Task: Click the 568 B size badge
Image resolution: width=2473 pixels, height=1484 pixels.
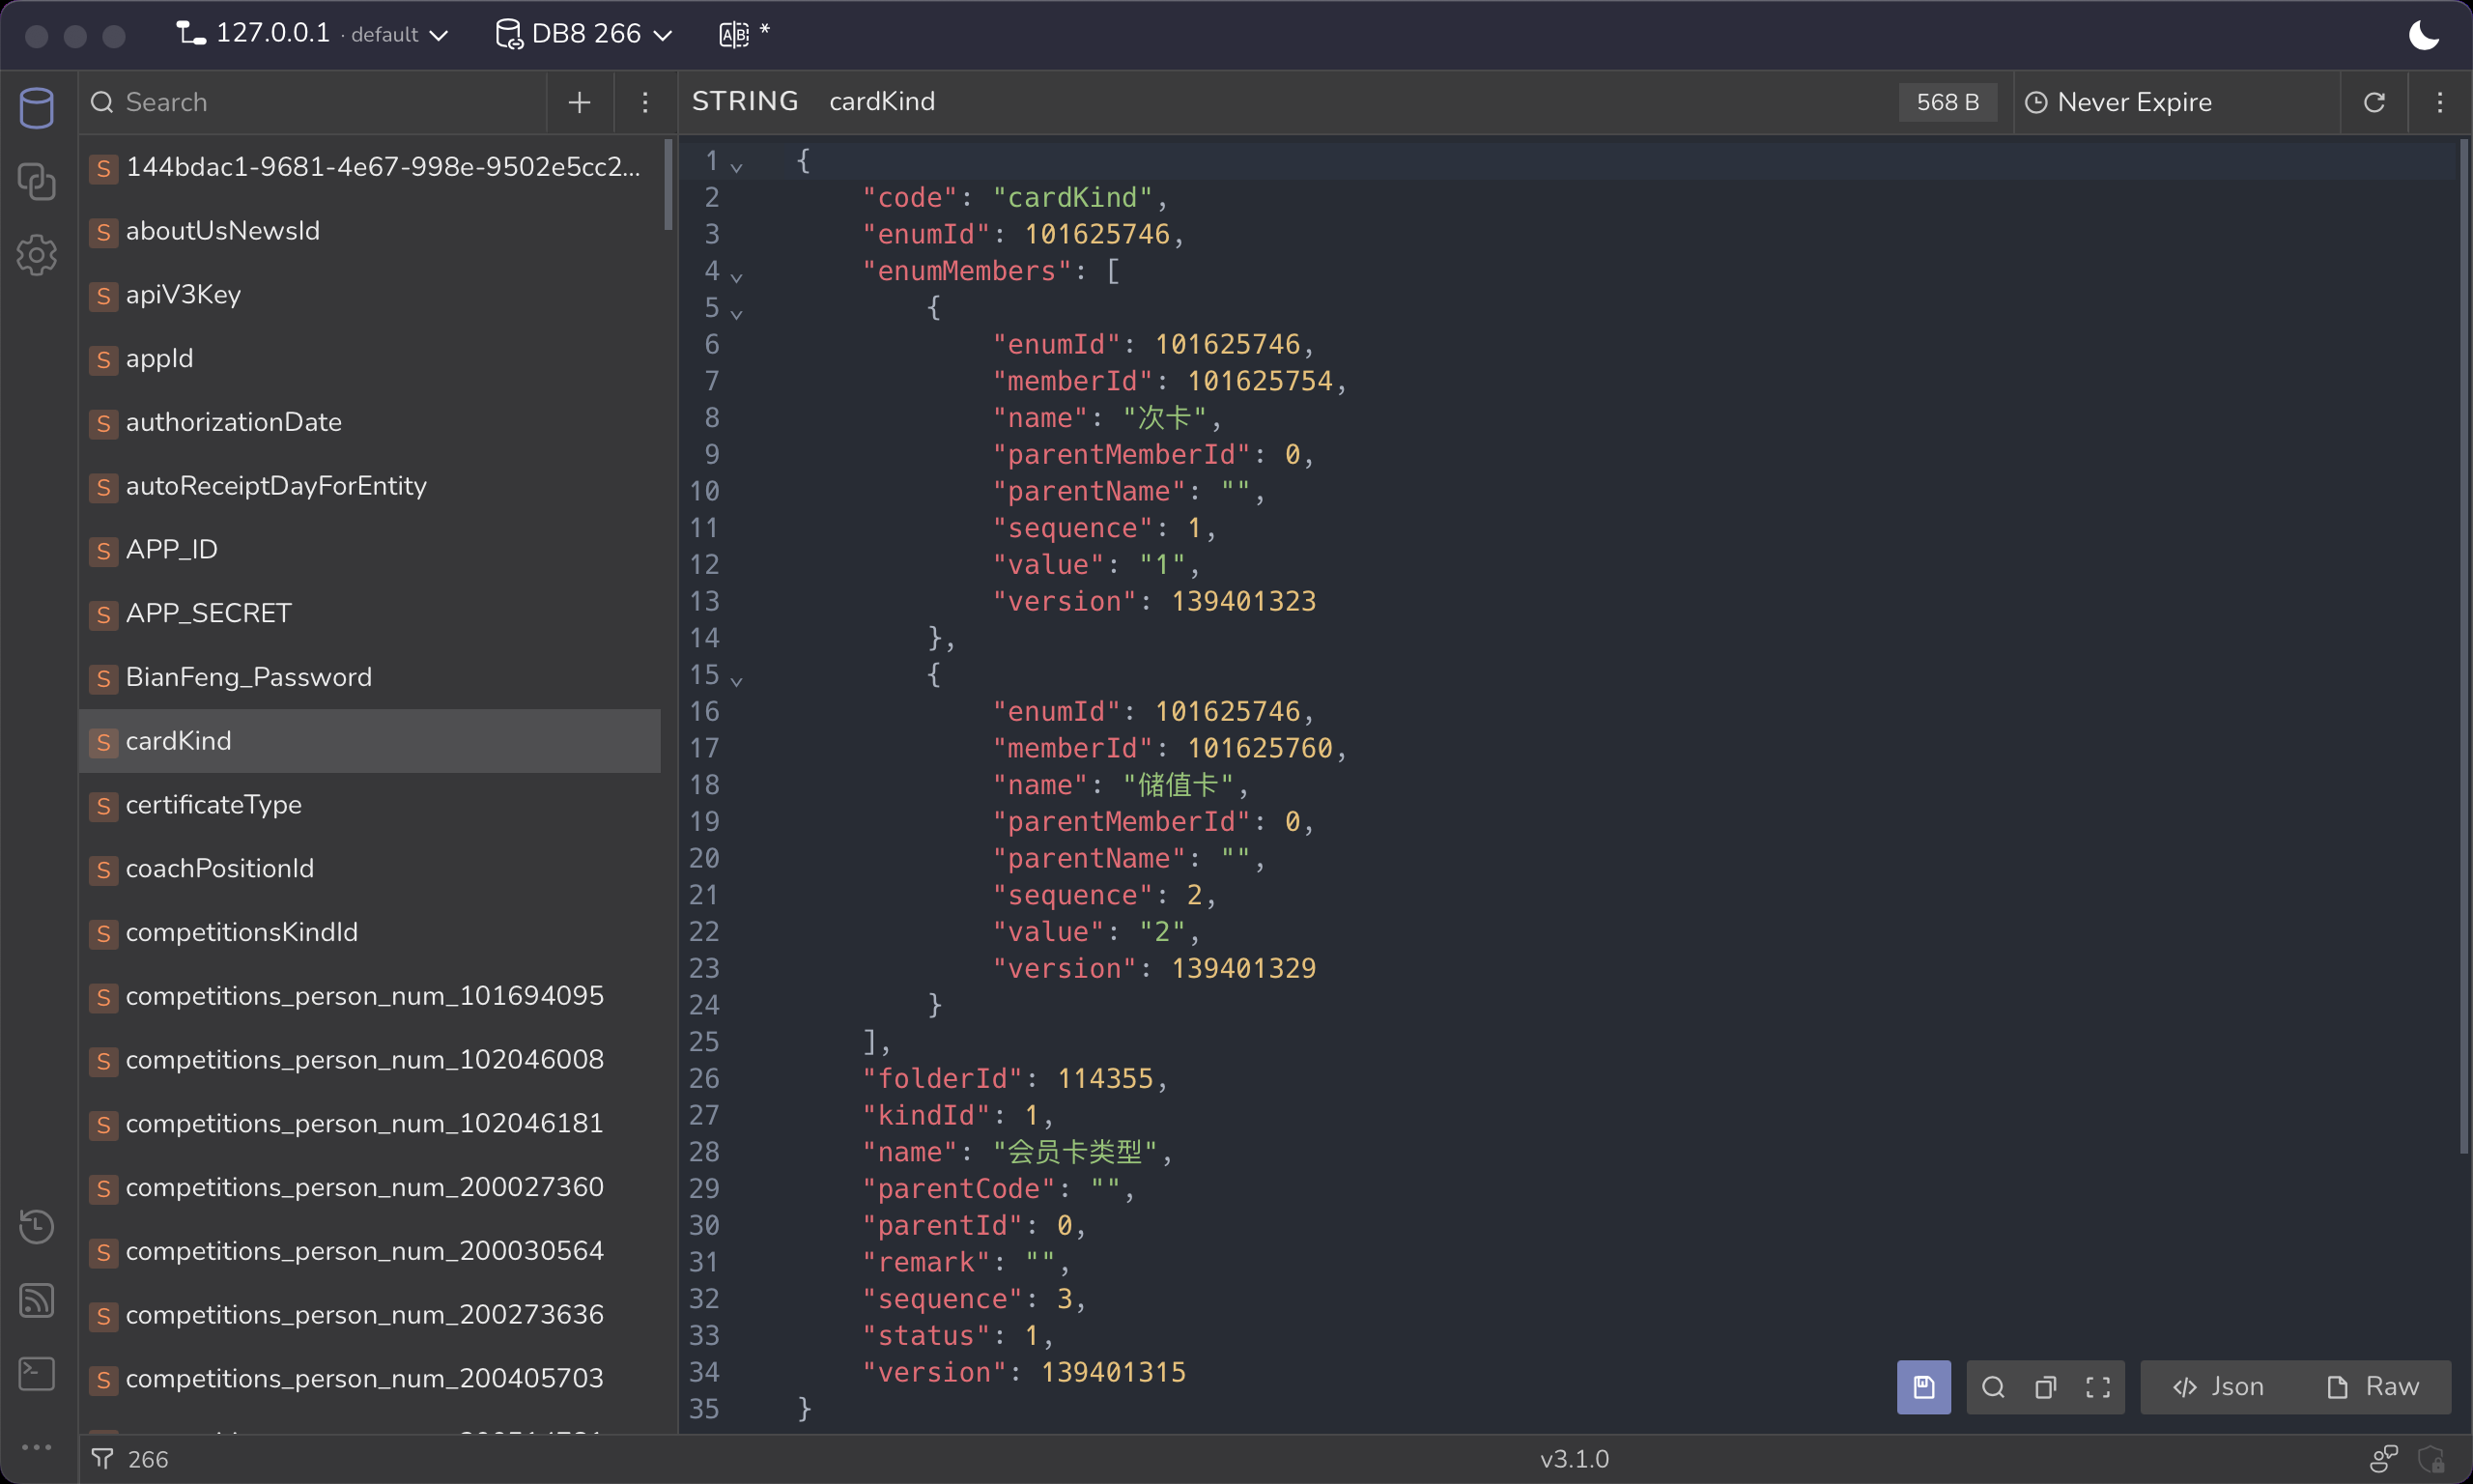Action: (x=1947, y=102)
